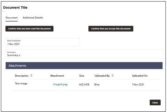Click the Uploaded On column header
Viewport: 167px width, 112px height.
(140, 76)
